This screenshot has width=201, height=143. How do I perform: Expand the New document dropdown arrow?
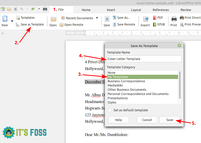click(x=12, y=21)
